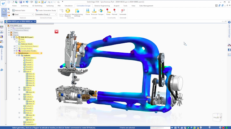Open the Reverse Engineering tab

pyautogui.click(x=102, y=6)
